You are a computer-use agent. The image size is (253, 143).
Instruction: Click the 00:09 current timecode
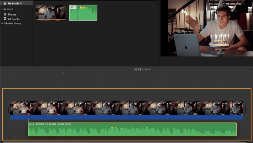tap(137, 69)
